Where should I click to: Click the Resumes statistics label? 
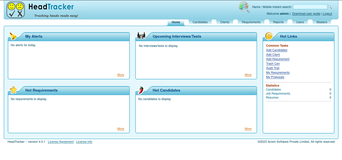pos(272,98)
